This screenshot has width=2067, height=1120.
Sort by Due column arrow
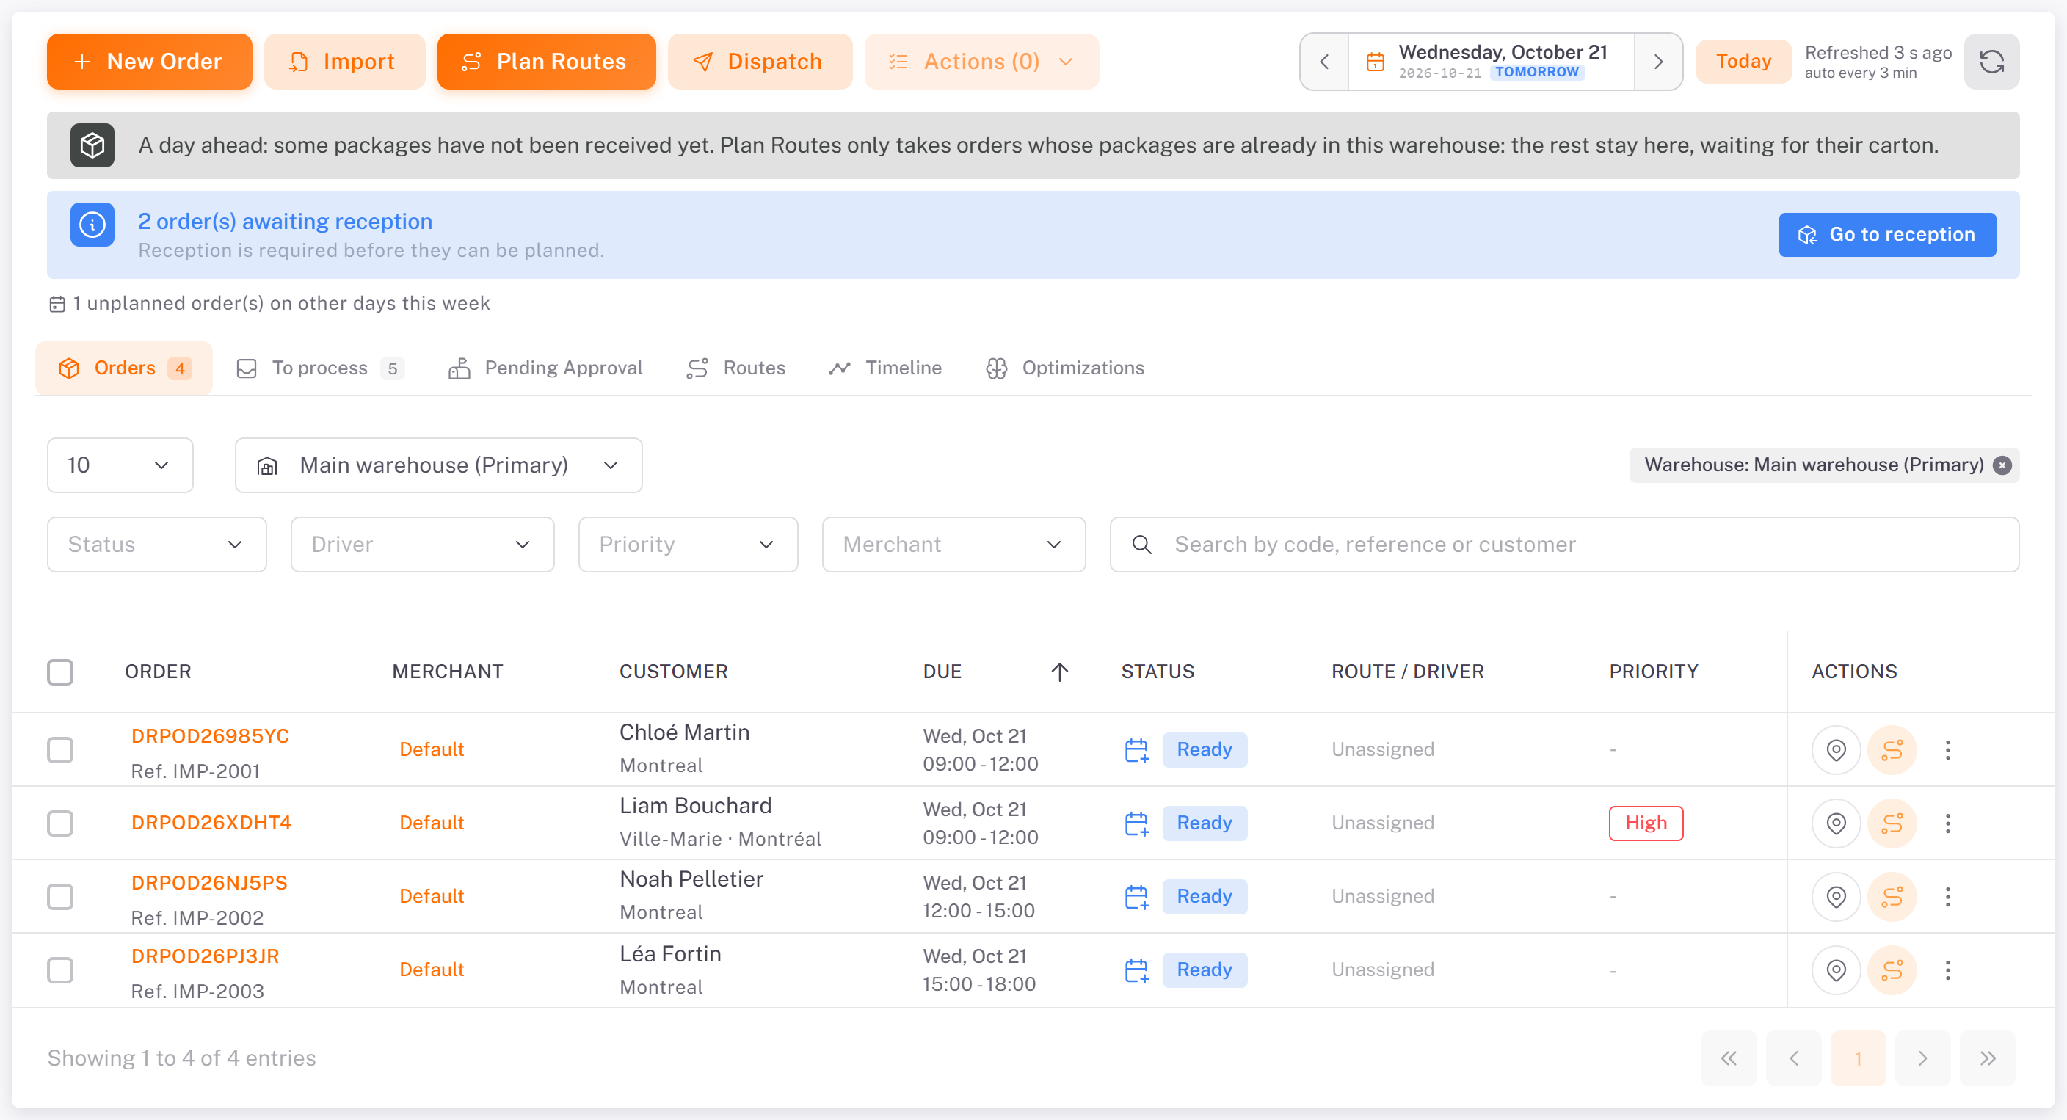tap(1059, 672)
